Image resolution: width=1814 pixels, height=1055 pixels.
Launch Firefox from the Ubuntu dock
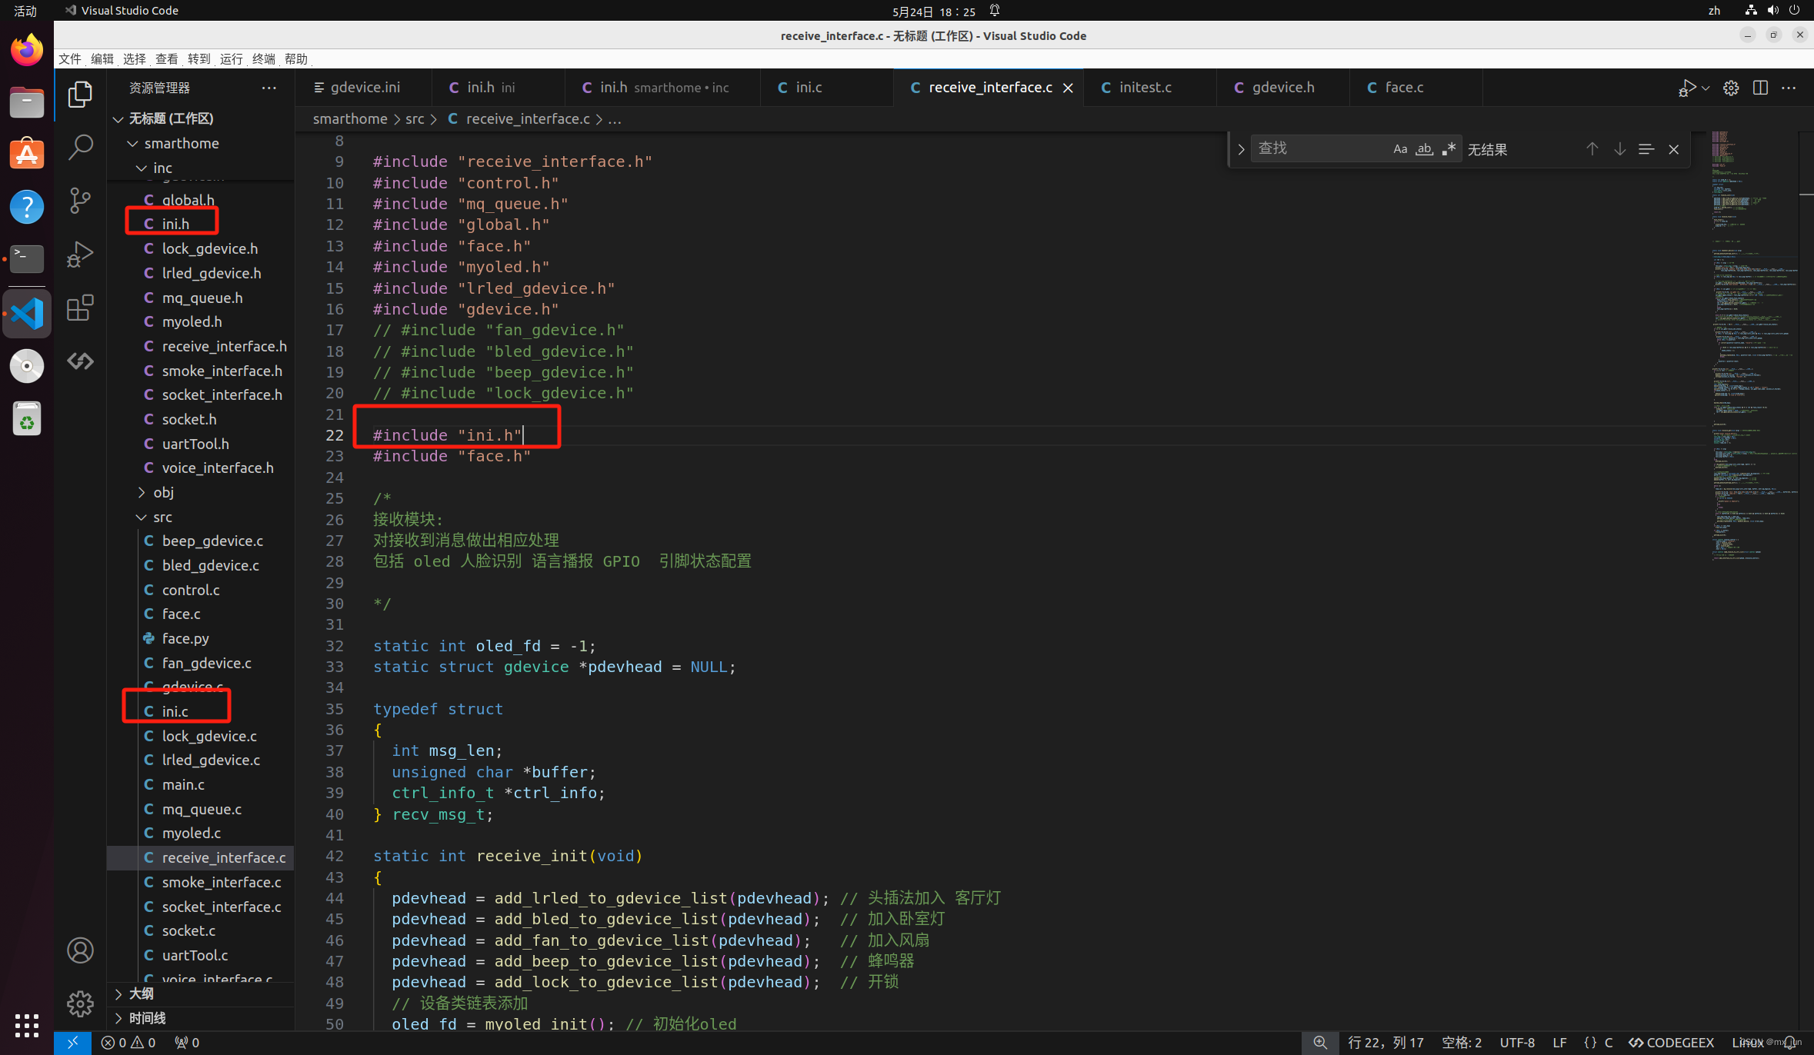click(x=27, y=51)
